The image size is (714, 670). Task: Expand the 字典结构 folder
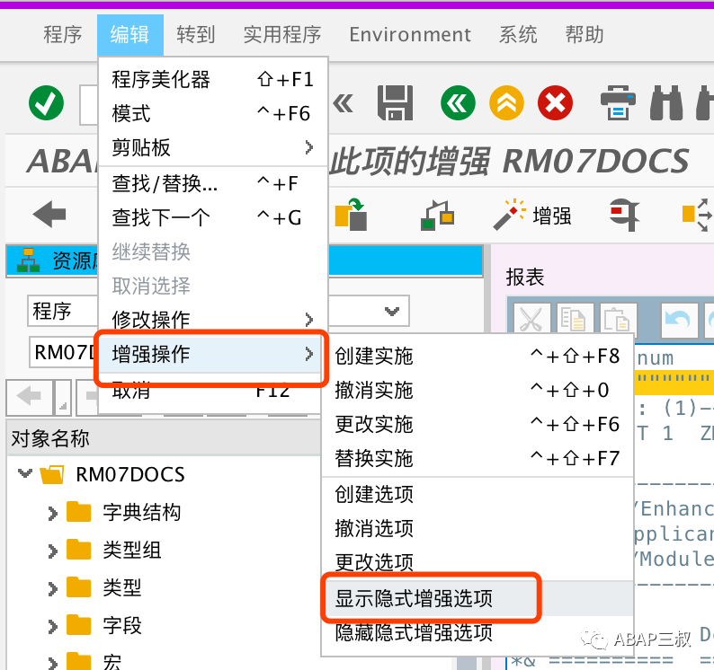(53, 514)
